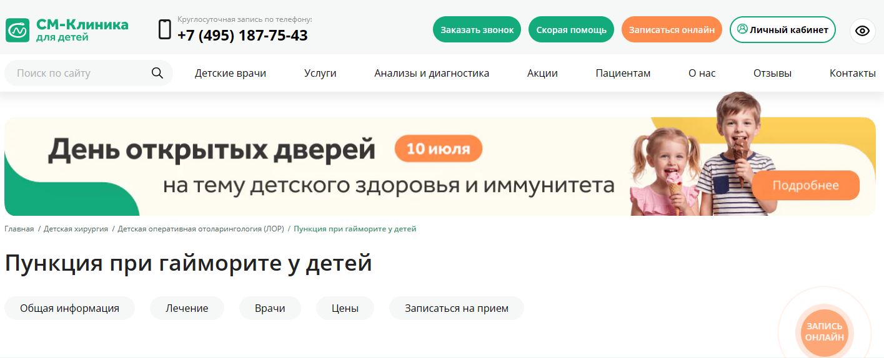The height and width of the screenshot is (358, 884).
Task: Open the Пациентам menu
Action: pyautogui.click(x=623, y=73)
